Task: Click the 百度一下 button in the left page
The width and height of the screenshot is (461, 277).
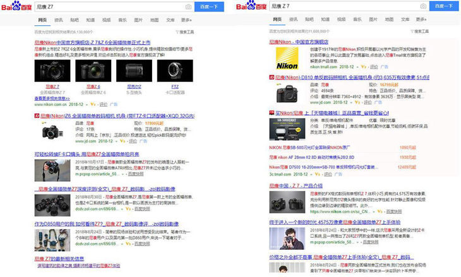Action: 209,7
